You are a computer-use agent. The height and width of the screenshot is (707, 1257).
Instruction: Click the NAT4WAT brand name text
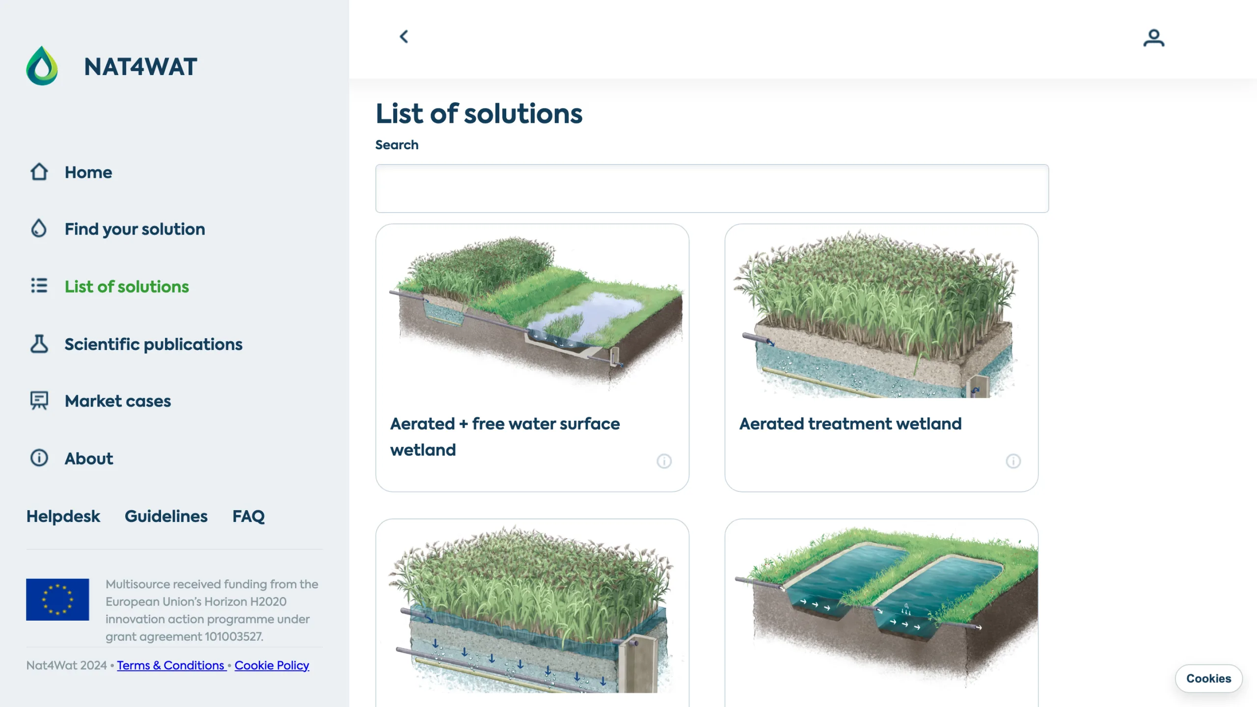(x=140, y=67)
